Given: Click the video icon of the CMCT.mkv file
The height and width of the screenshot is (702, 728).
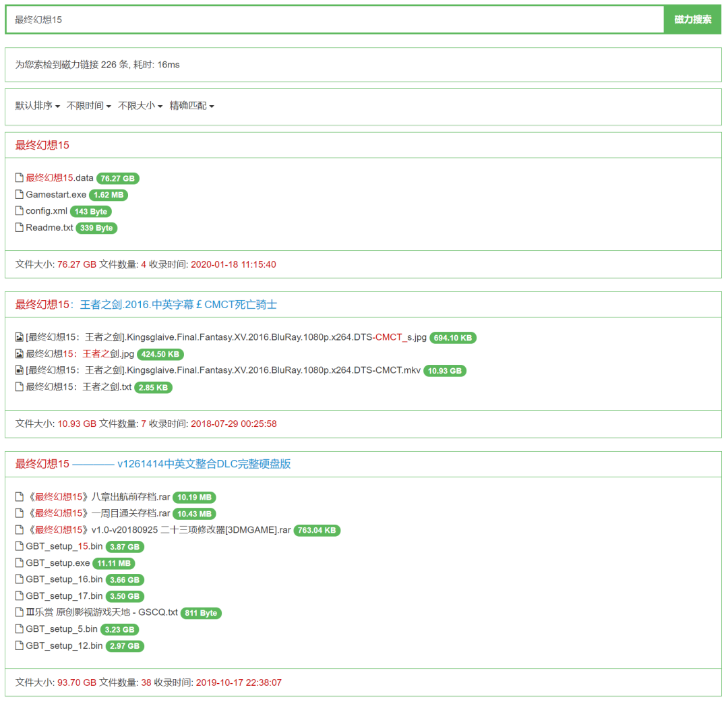Looking at the screenshot, I should [19, 370].
